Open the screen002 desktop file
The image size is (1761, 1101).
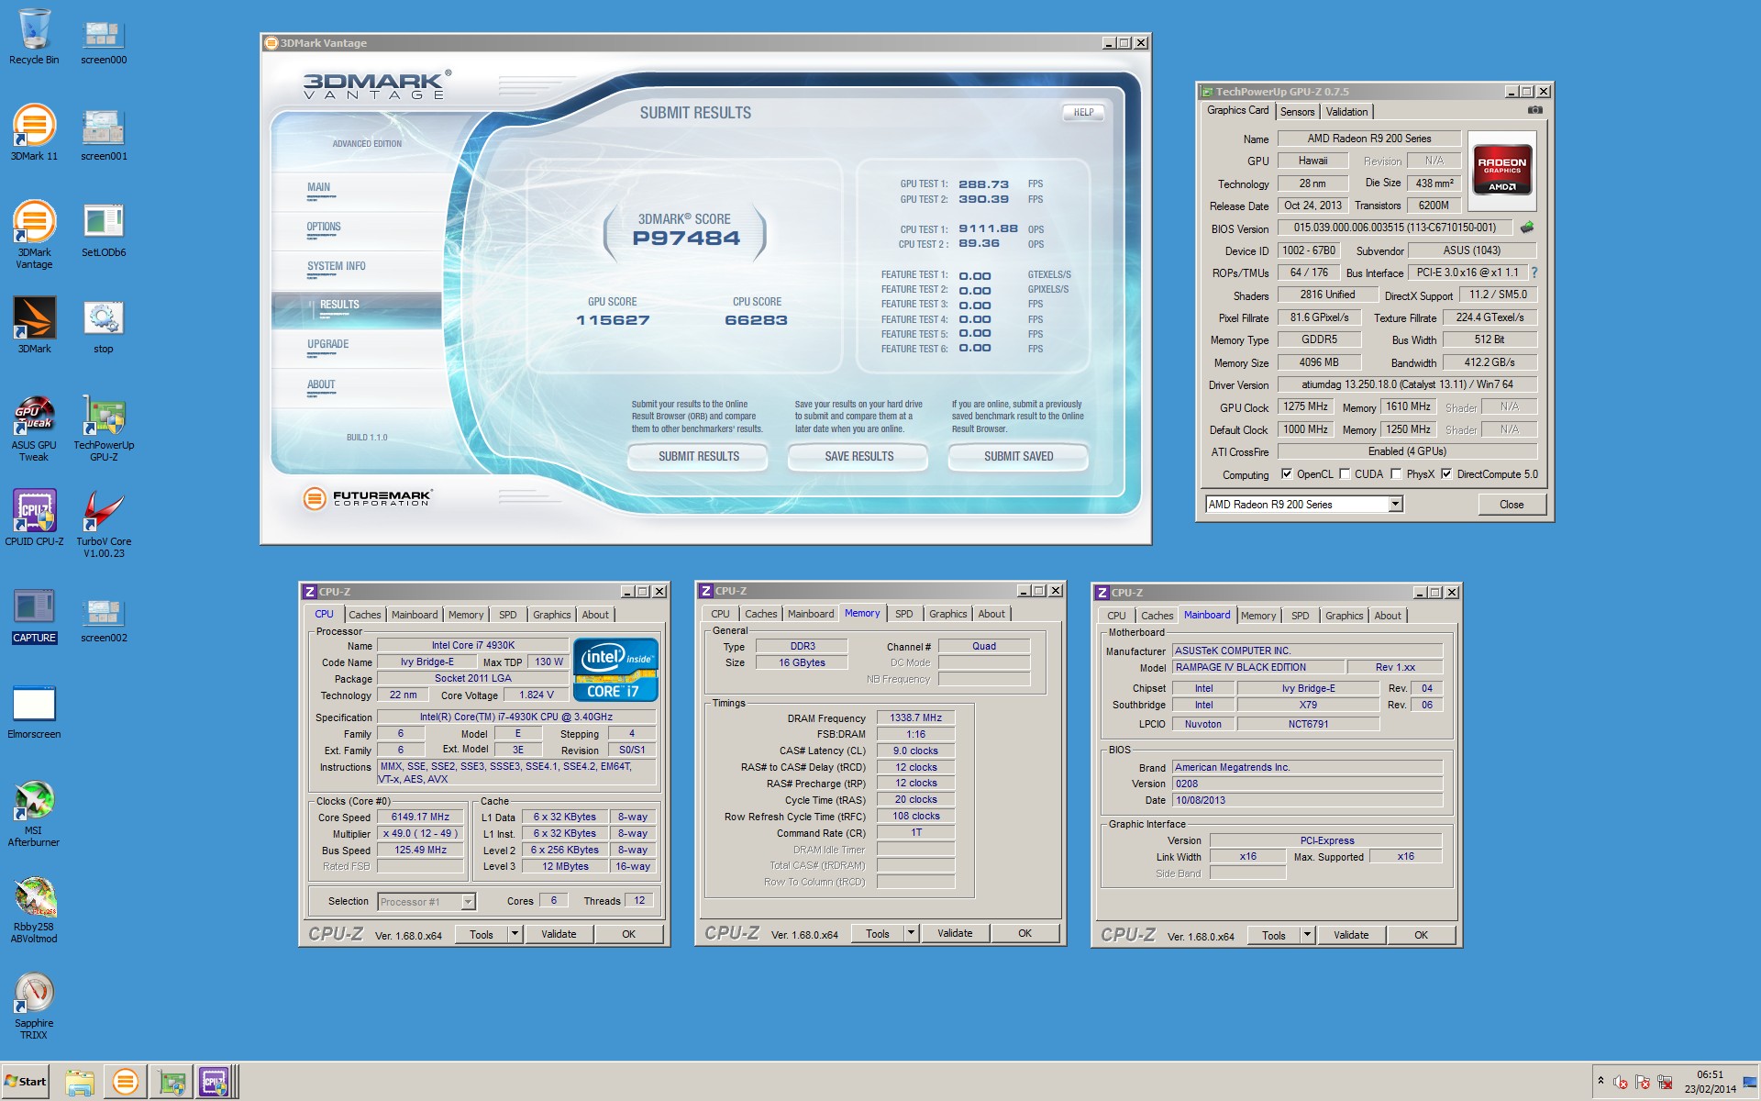(x=104, y=619)
